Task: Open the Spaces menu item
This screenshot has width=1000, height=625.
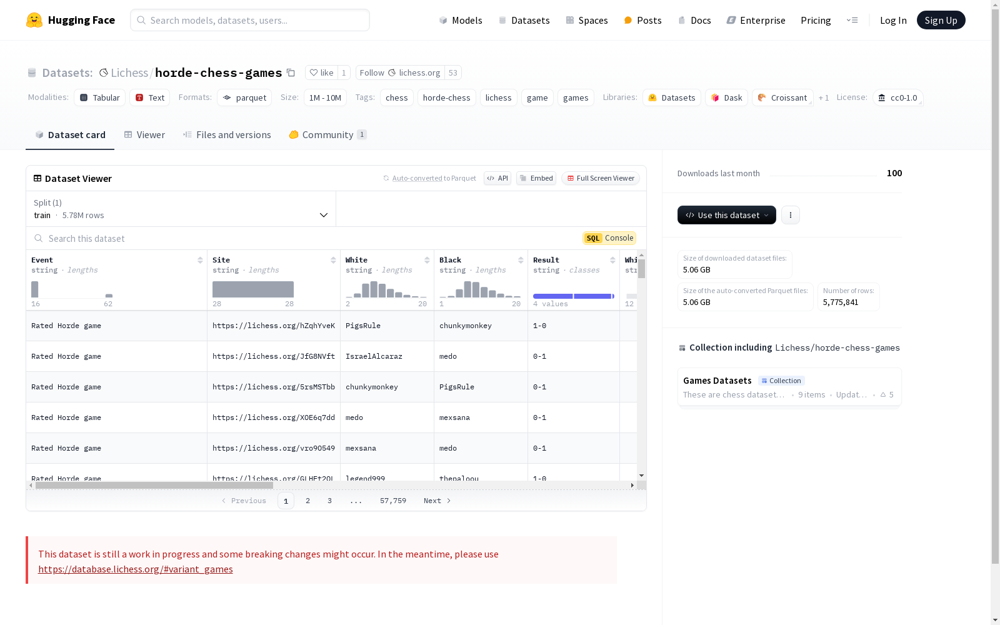Action: (x=587, y=20)
